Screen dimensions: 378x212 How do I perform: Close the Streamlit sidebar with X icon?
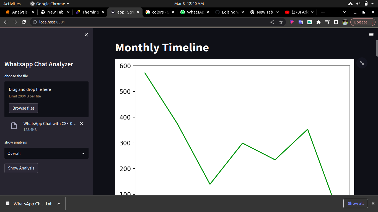86,35
